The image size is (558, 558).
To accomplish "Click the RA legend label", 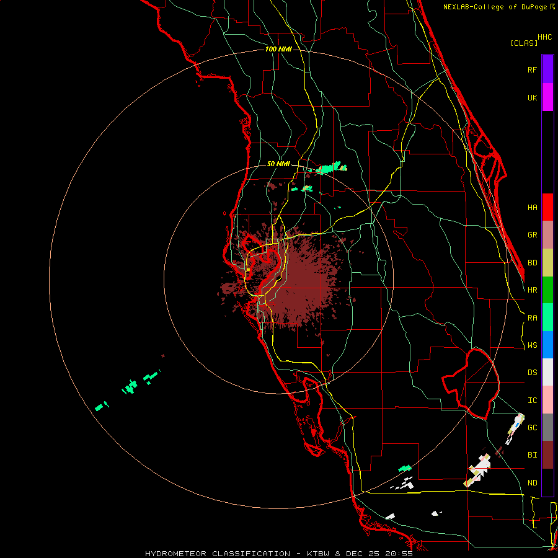I will point(532,318).
